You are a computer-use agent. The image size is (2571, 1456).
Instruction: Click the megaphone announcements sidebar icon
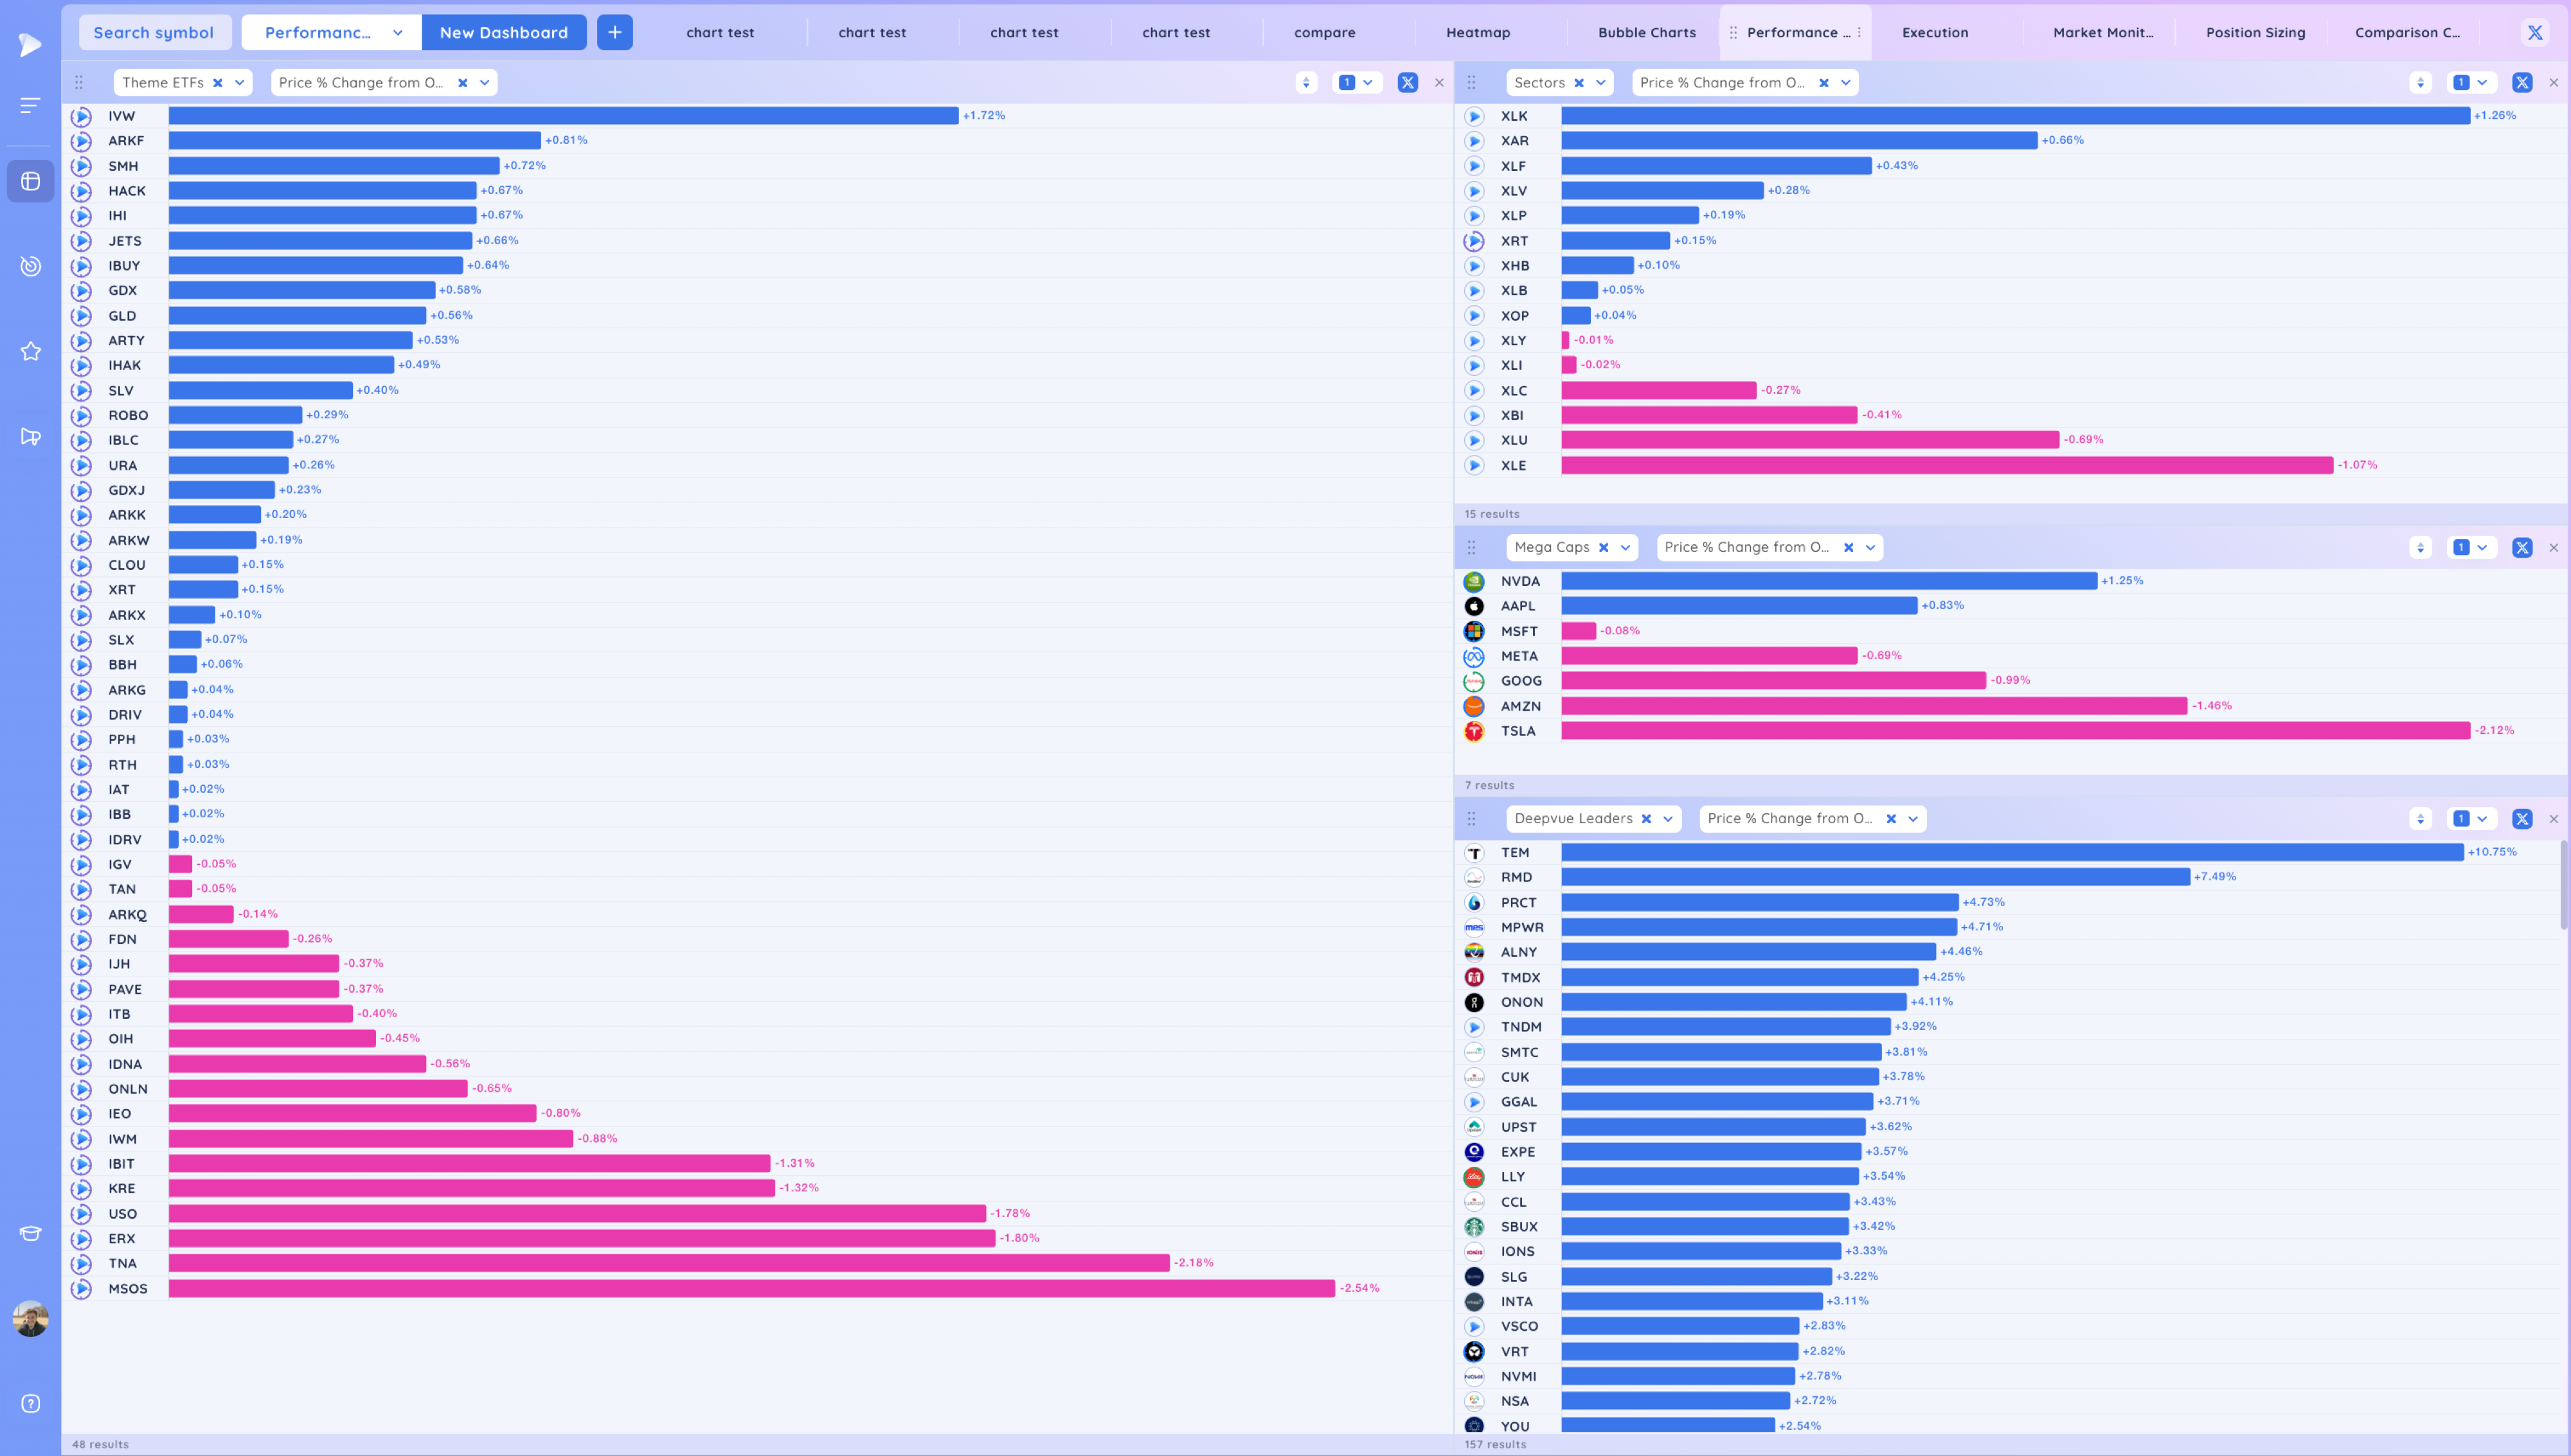(30, 436)
